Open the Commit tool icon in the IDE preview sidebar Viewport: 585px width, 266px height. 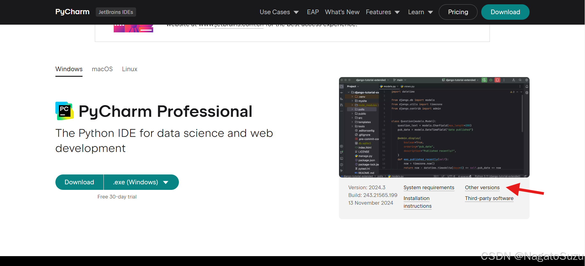pos(341,93)
